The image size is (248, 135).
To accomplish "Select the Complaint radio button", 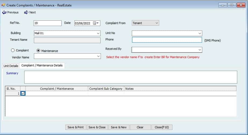I will point(12,50).
